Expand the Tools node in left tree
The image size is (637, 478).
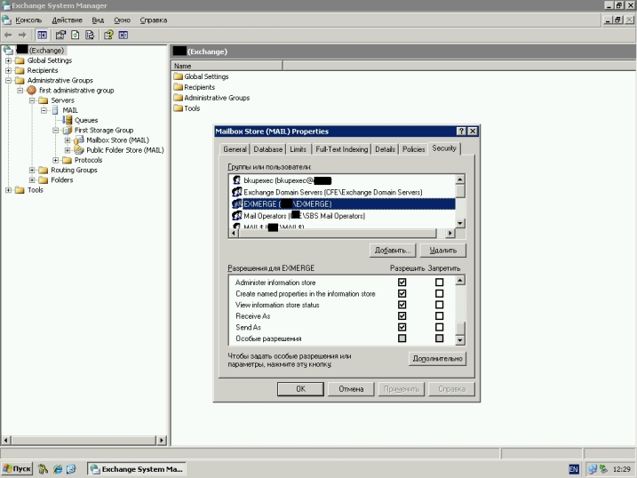pos(8,190)
